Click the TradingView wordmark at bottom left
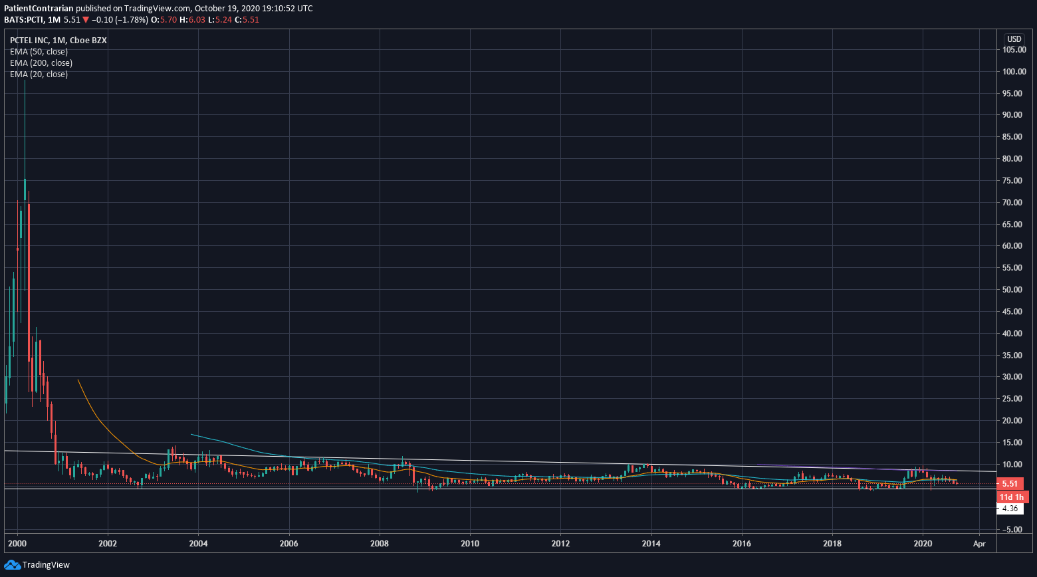 (46, 565)
